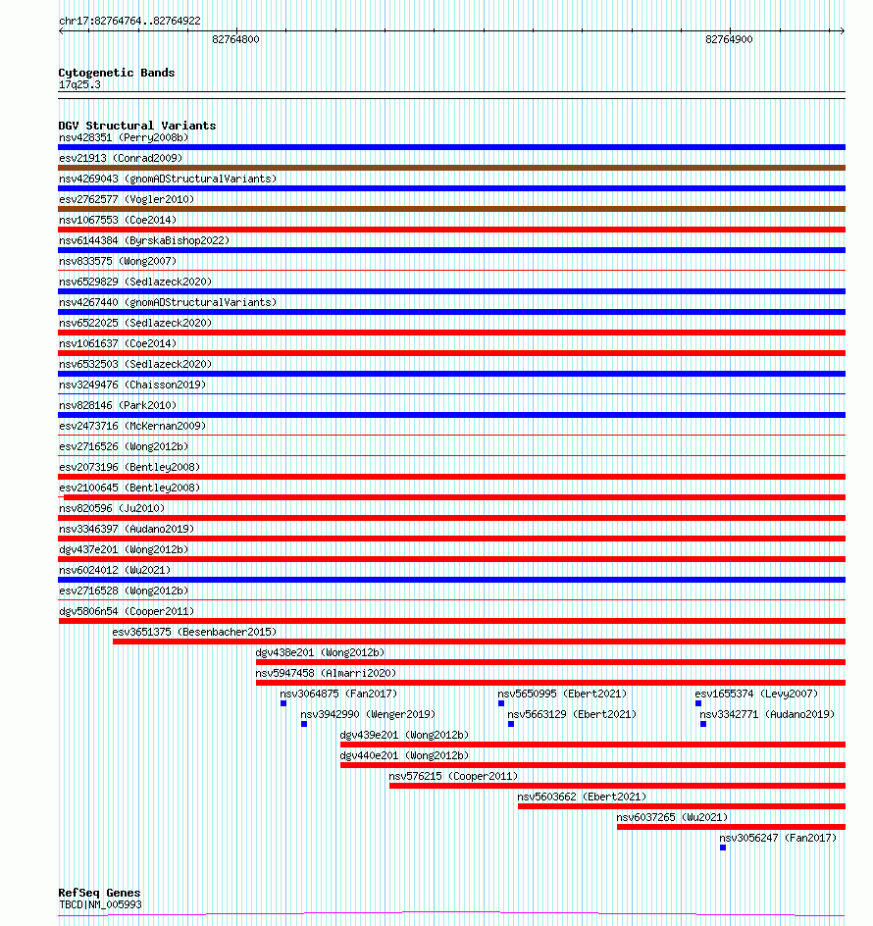
Task: Select the nsv1067553 (Coe2014) variant label
Action: (118, 221)
